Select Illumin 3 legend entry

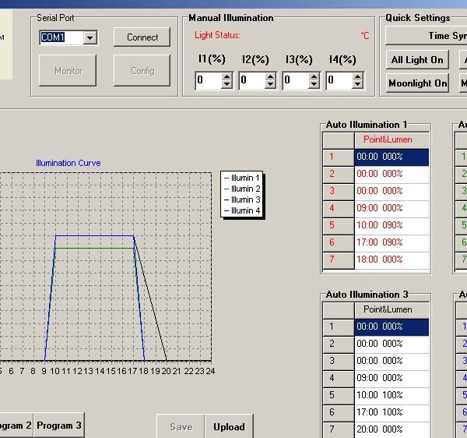pyautogui.click(x=242, y=200)
